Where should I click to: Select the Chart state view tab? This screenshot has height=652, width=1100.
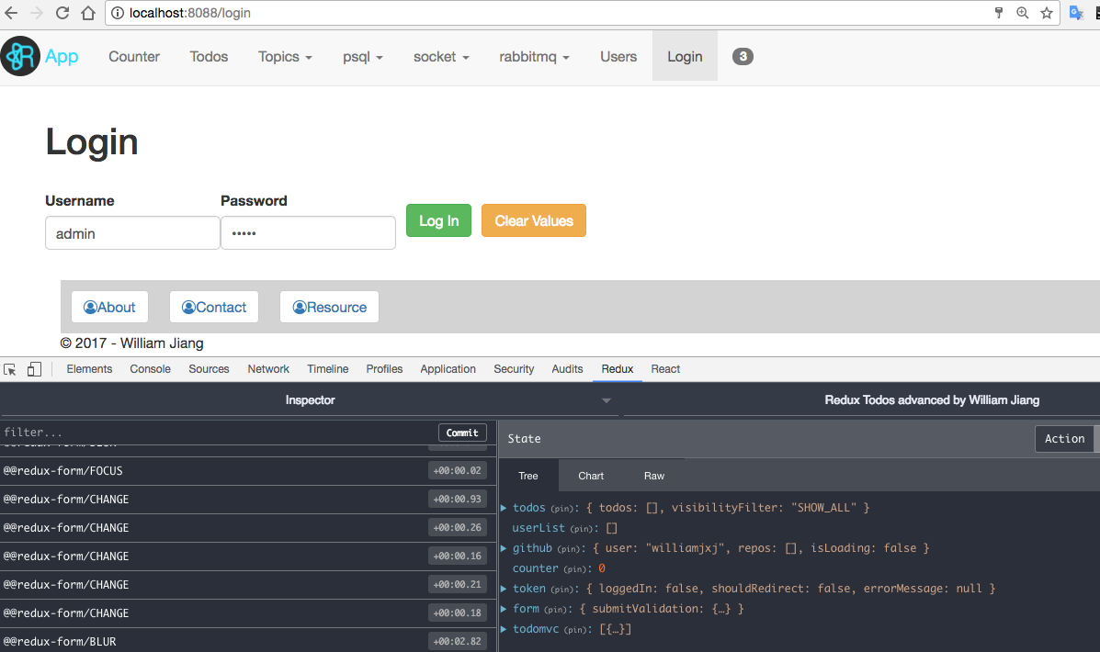coord(591,476)
